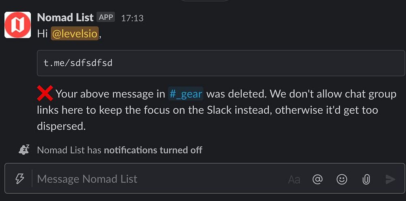Click the @levelsio user mention
The height and width of the screenshot is (201, 406).
point(75,34)
